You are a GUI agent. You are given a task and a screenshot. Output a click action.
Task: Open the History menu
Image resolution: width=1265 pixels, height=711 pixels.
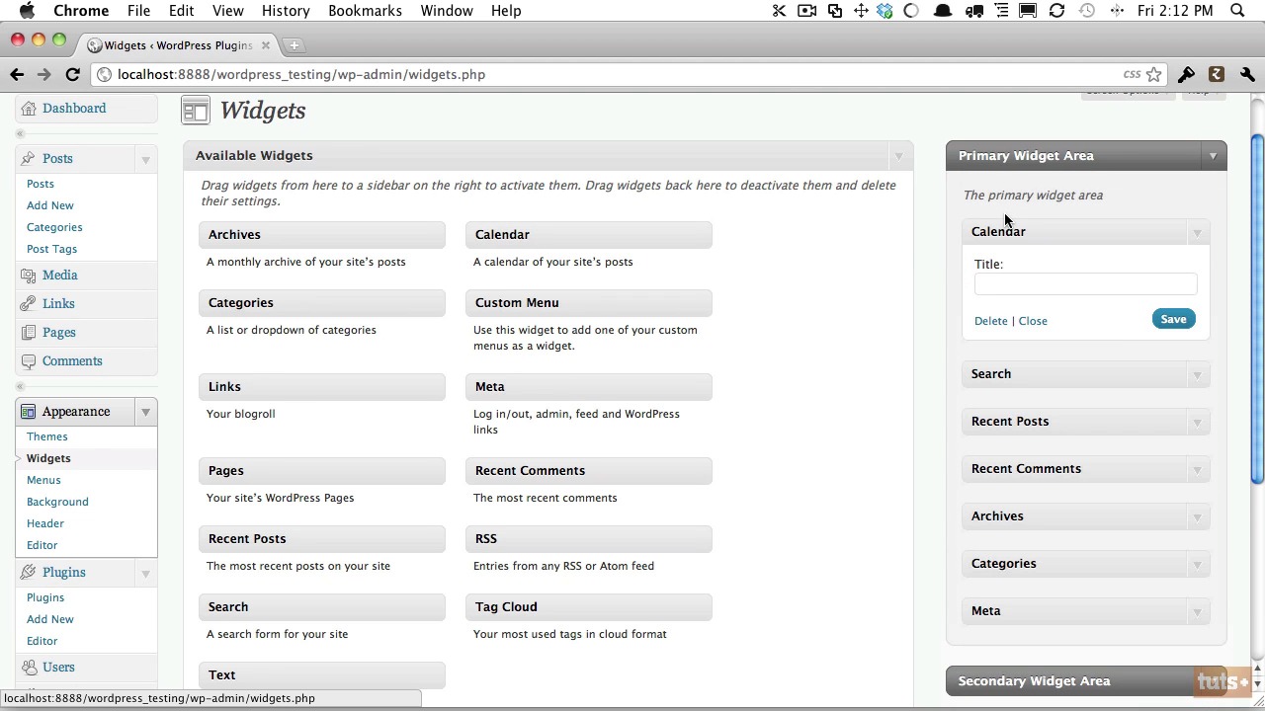click(x=286, y=11)
